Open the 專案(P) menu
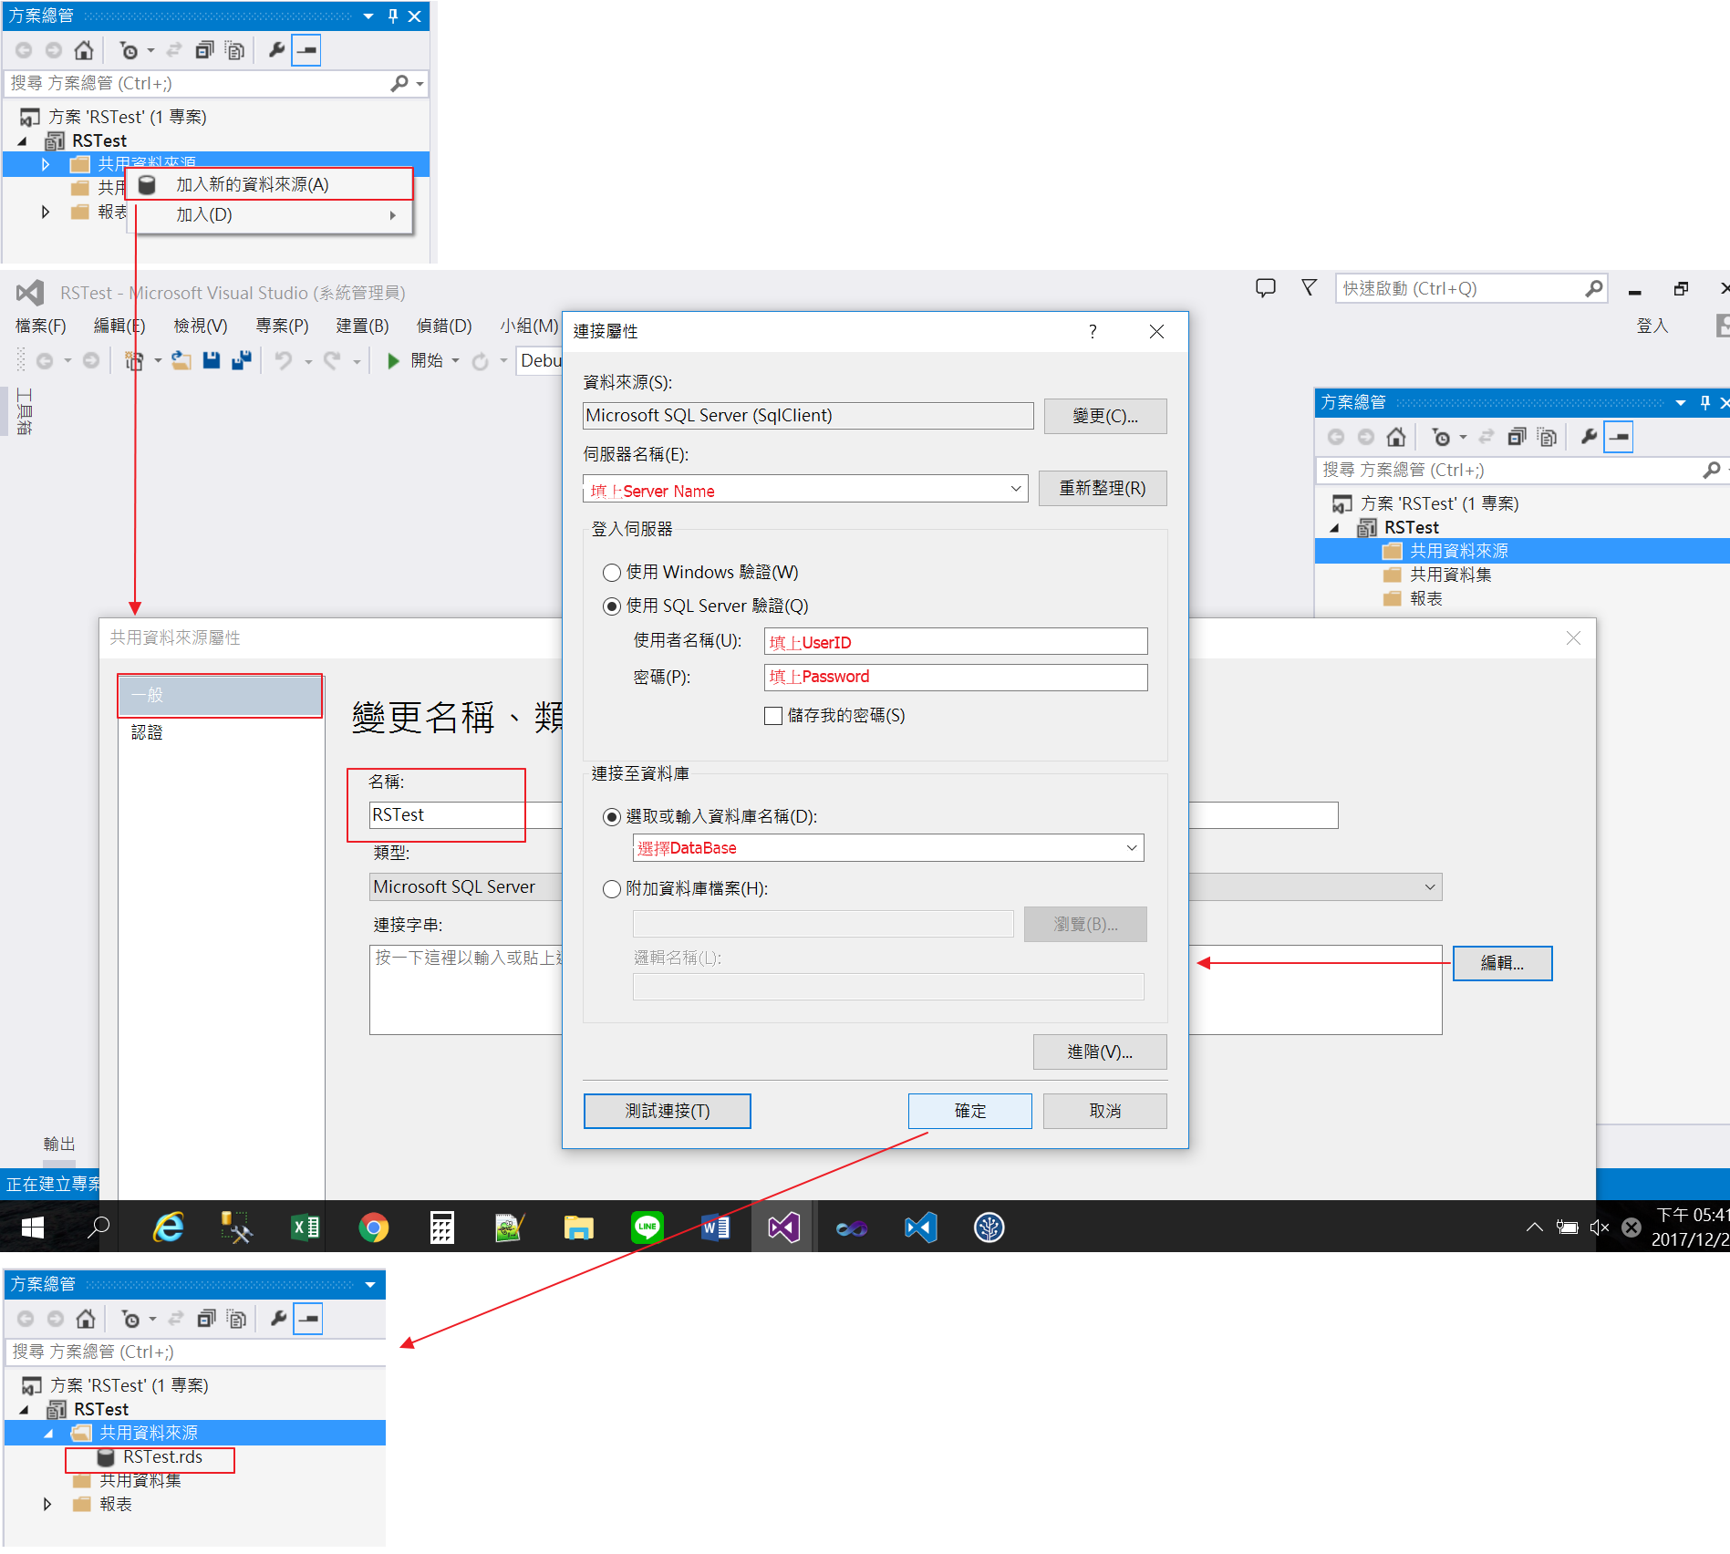 point(282,326)
